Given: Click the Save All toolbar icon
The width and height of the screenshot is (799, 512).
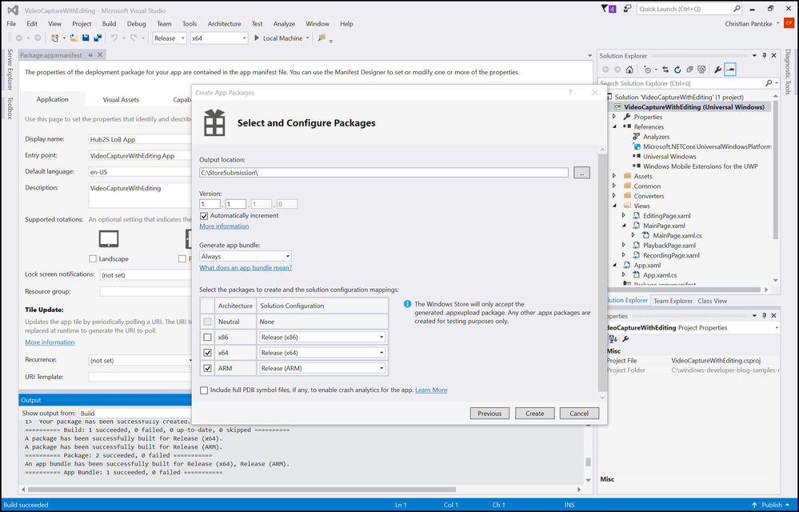Looking at the screenshot, I should tap(98, 38).
